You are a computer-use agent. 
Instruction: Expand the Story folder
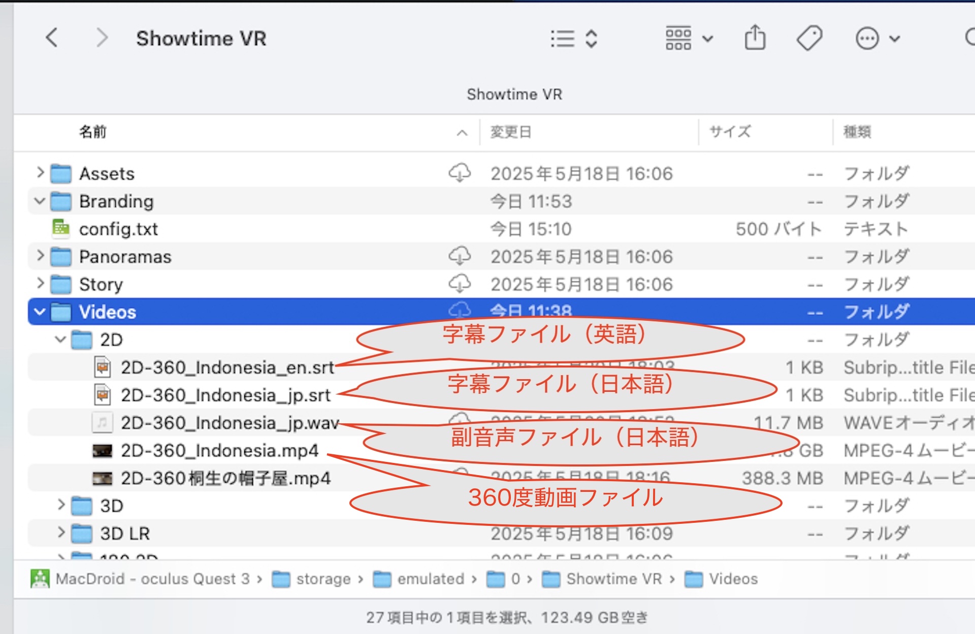40,284
